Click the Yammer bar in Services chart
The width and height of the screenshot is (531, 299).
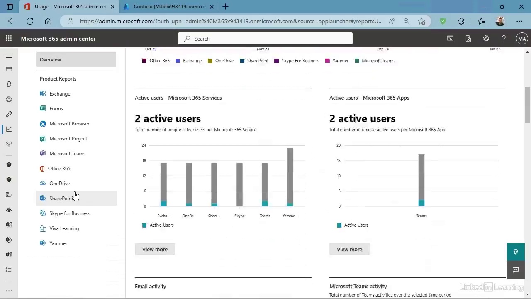290,177
